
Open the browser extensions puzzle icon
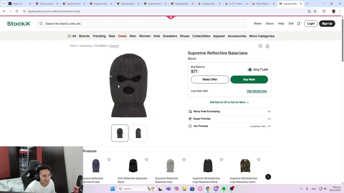(x=324, y=11)
